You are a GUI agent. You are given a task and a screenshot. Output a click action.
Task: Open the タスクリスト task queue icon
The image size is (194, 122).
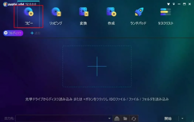click(x=165, y=12)
